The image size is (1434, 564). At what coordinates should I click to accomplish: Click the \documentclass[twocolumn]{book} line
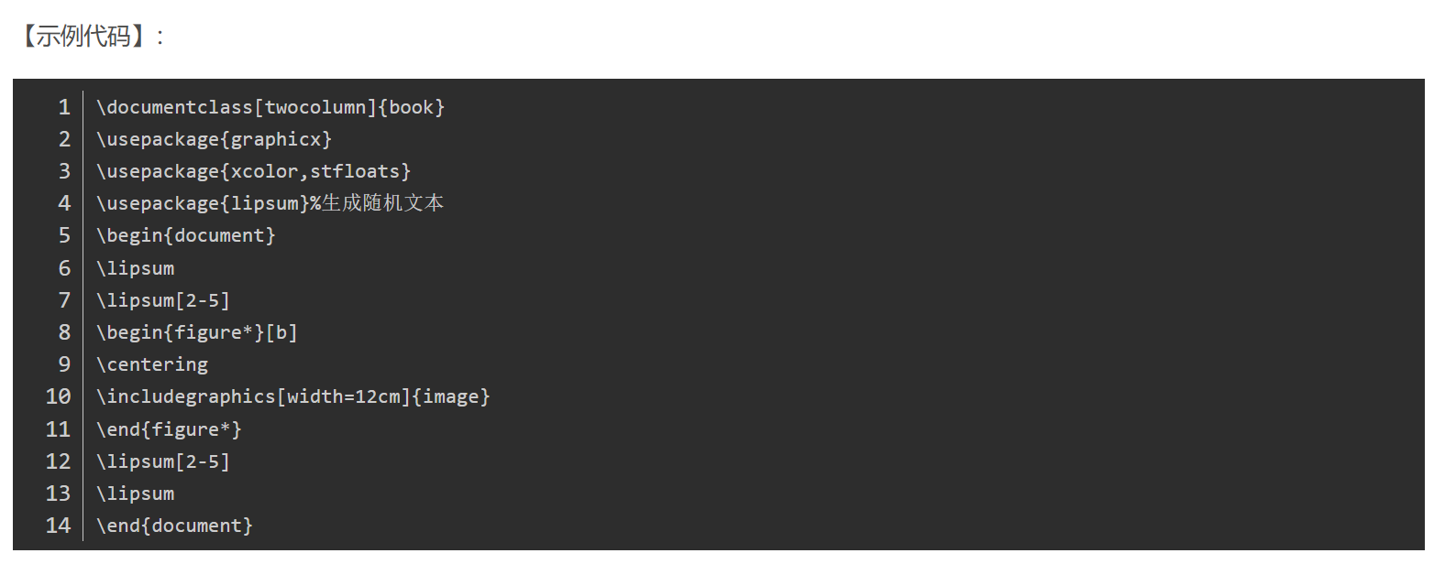click(270, 107)
